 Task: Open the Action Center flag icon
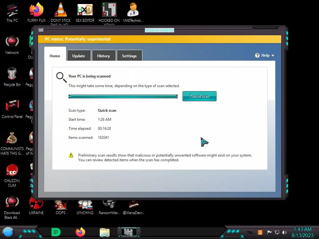[269, 232]
